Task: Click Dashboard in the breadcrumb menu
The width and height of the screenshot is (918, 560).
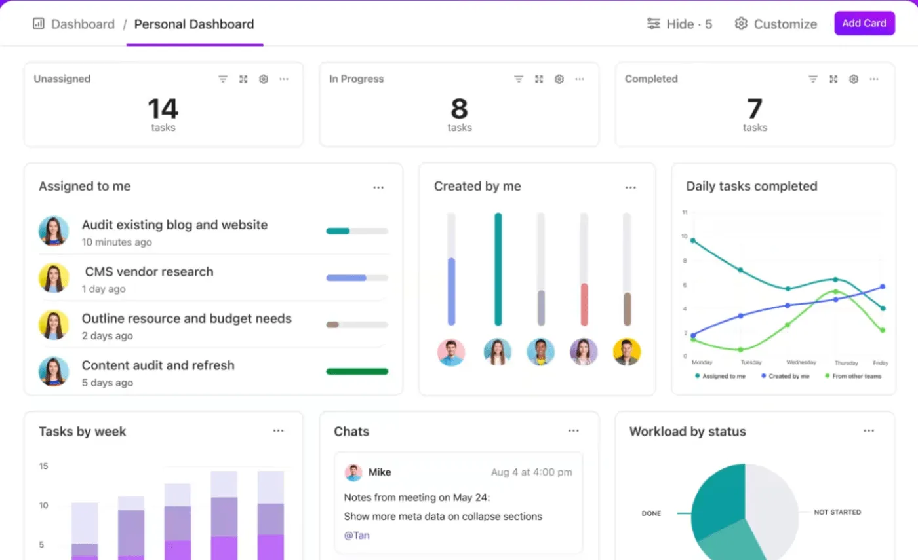Action: 83,24
